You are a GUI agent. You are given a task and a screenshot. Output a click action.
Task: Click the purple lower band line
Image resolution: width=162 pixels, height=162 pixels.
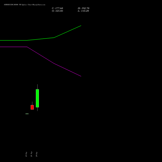54,64
